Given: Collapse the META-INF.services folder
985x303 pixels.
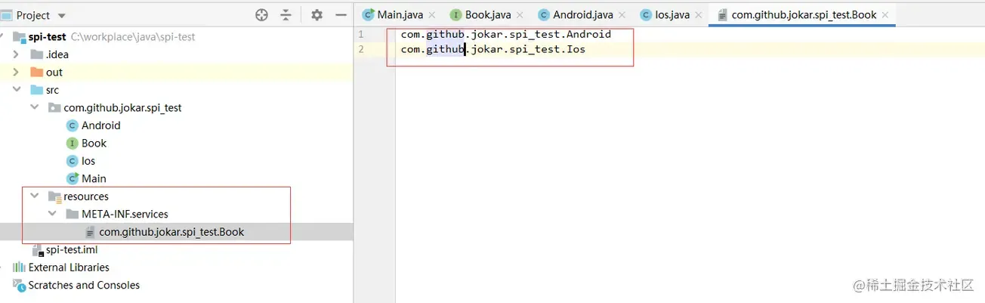Looking at the screenshot, I should [x=51, y=215].
